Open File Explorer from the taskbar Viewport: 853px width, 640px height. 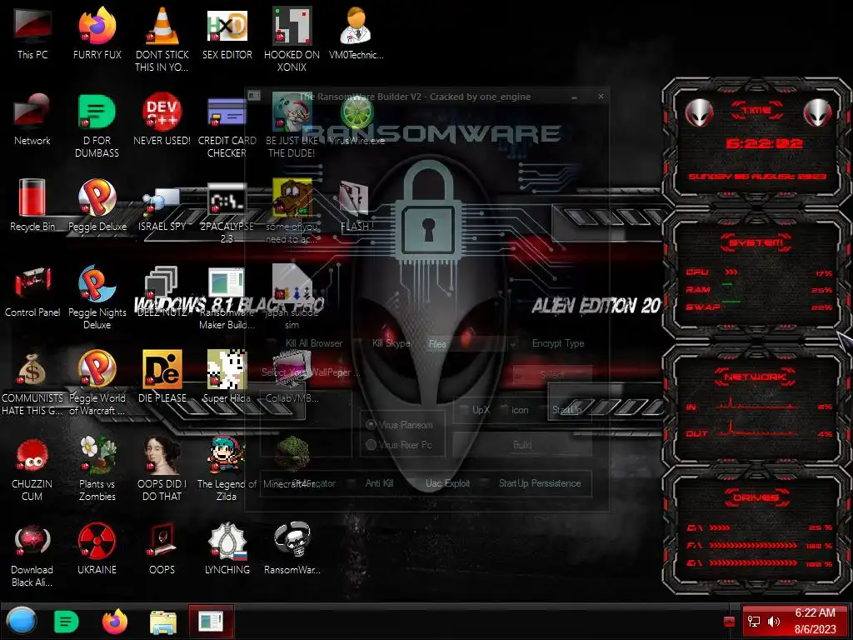point(163,622)
